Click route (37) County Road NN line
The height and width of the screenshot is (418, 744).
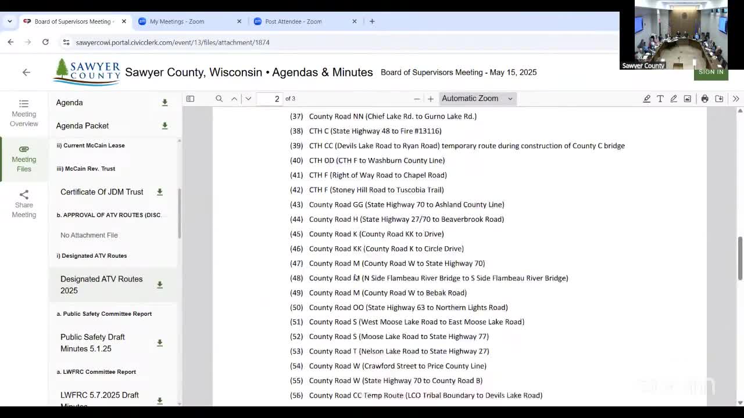pos(383,116)
